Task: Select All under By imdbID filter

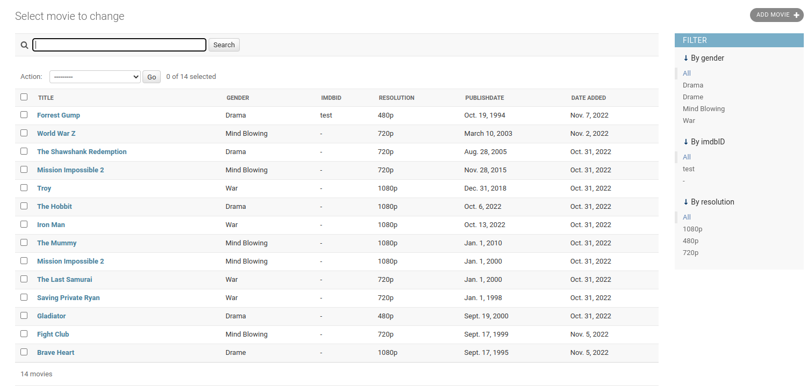Action: coord(687,157)
